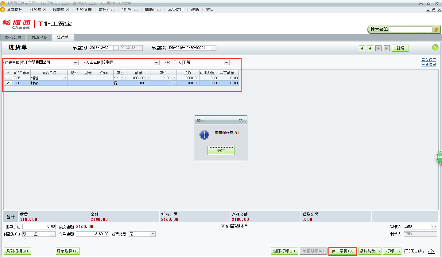
Task: Open 表头设置 link
Action: (x=428, y=59)
